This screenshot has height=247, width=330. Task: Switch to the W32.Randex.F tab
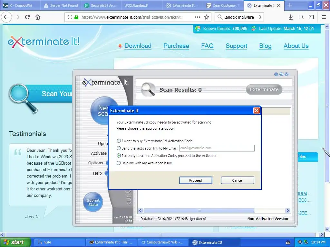click(x=142, y=5)
